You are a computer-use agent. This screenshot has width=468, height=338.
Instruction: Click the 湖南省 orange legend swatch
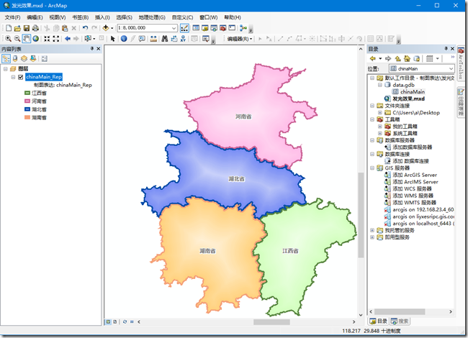(27, 117)
